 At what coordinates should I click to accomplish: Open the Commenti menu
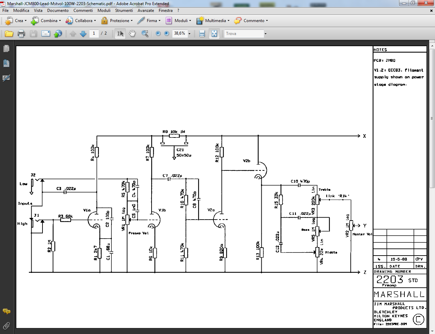click(x=83, y=11)
